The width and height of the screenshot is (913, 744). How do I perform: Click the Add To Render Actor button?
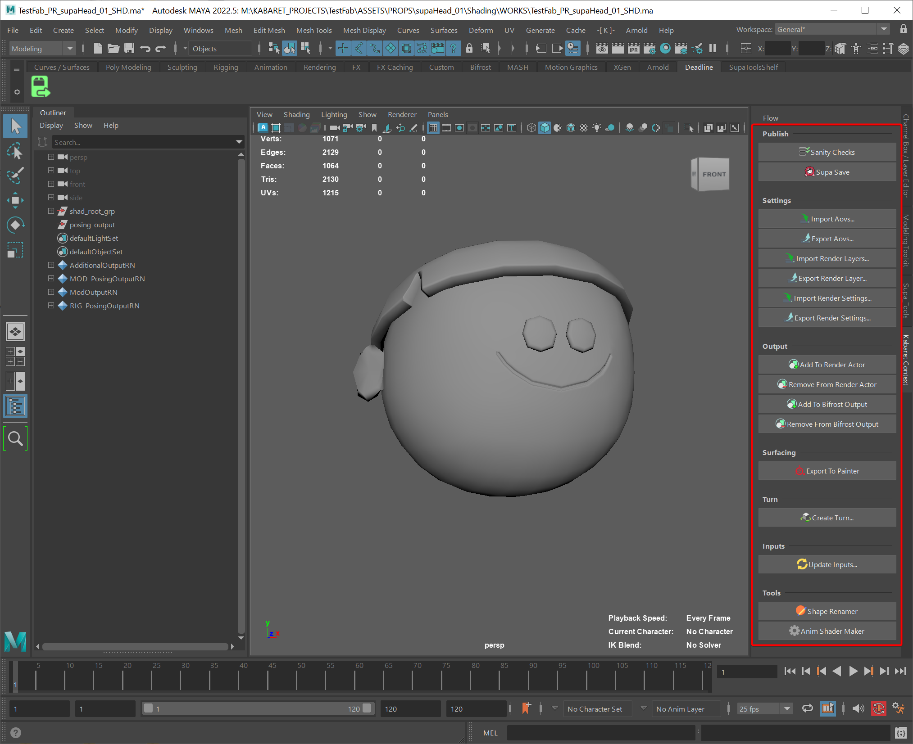(x=827, y=365)
